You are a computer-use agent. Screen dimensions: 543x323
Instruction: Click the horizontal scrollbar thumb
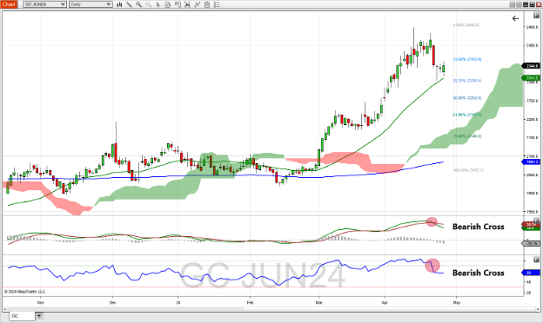(390, 309)
